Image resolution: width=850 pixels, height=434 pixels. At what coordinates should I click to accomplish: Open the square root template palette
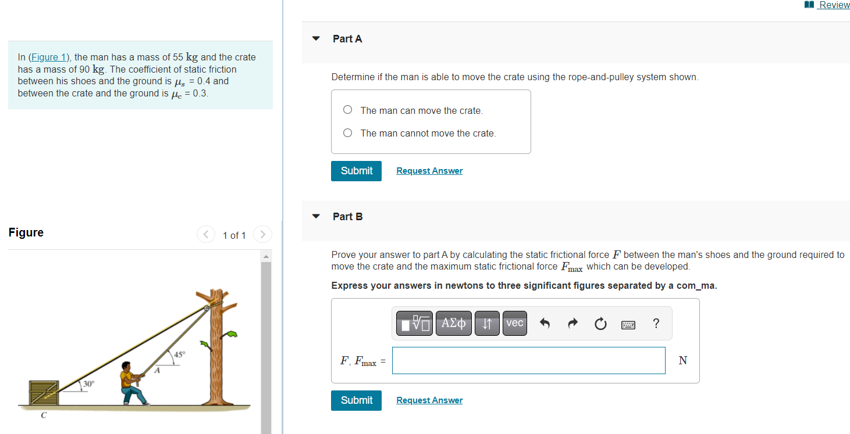click(x=414, y=324)
